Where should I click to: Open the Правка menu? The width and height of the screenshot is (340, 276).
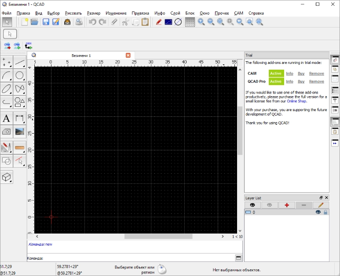point(23,13)
